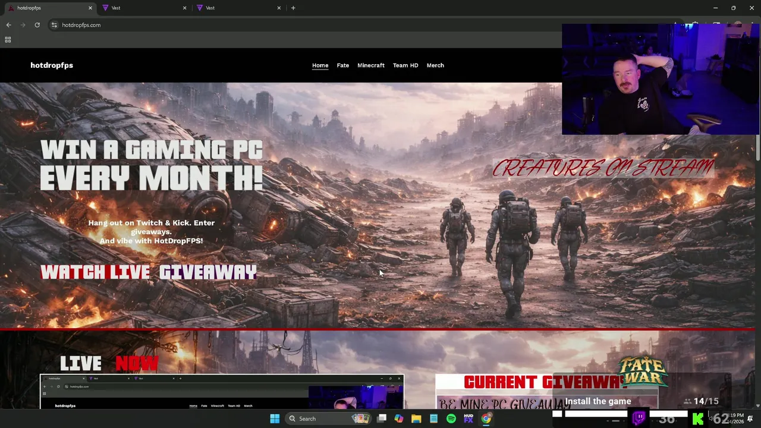Click the WATCH LIVE button
Image resolution: width=761 pixels, height=428 pixels.
pos(95,272)
